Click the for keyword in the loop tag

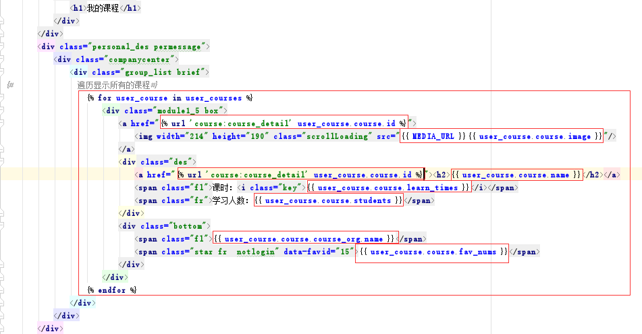click(105, 98)
